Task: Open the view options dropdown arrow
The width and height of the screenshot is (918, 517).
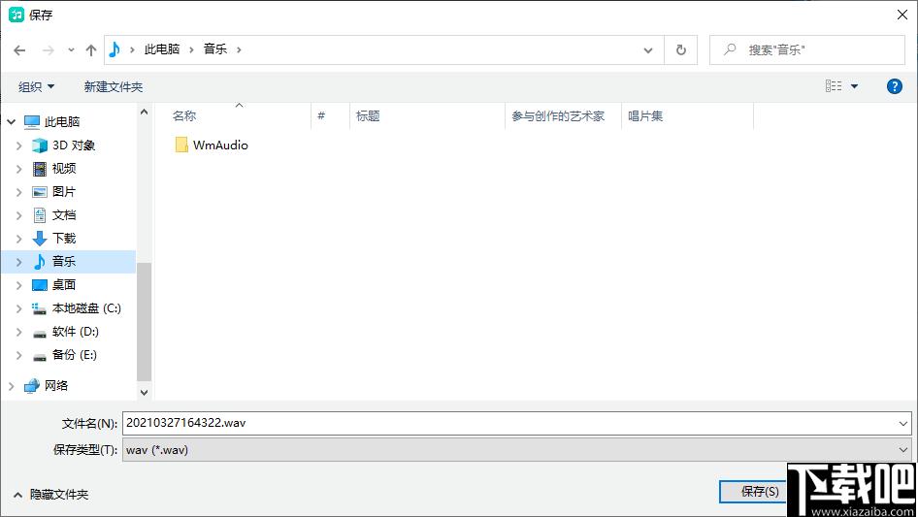Action: tap(854, 86)
